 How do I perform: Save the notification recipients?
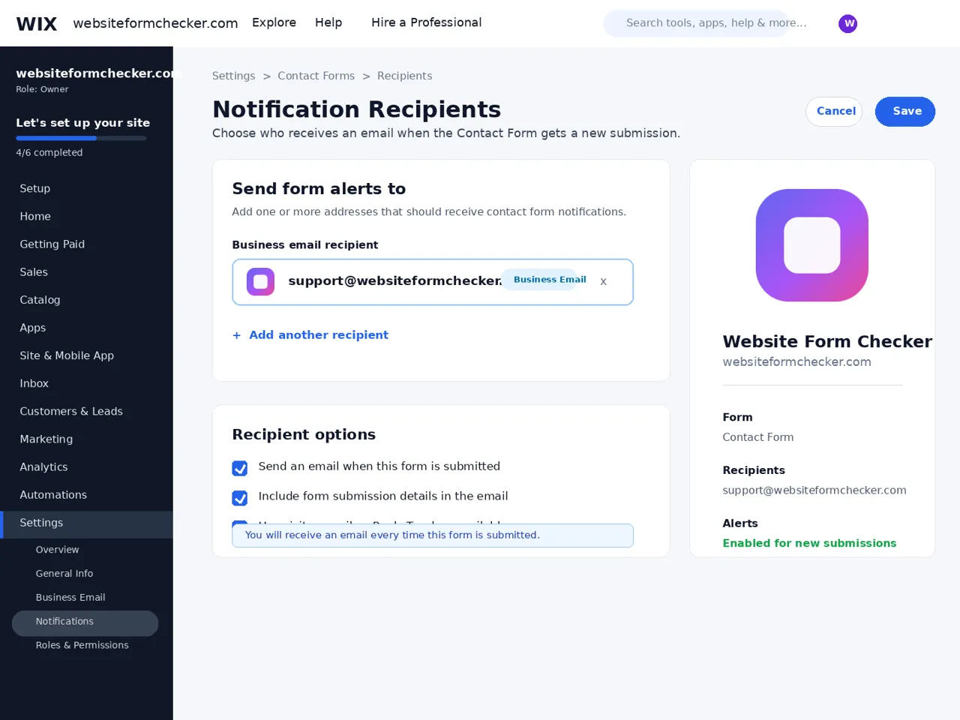coord(905,112)
